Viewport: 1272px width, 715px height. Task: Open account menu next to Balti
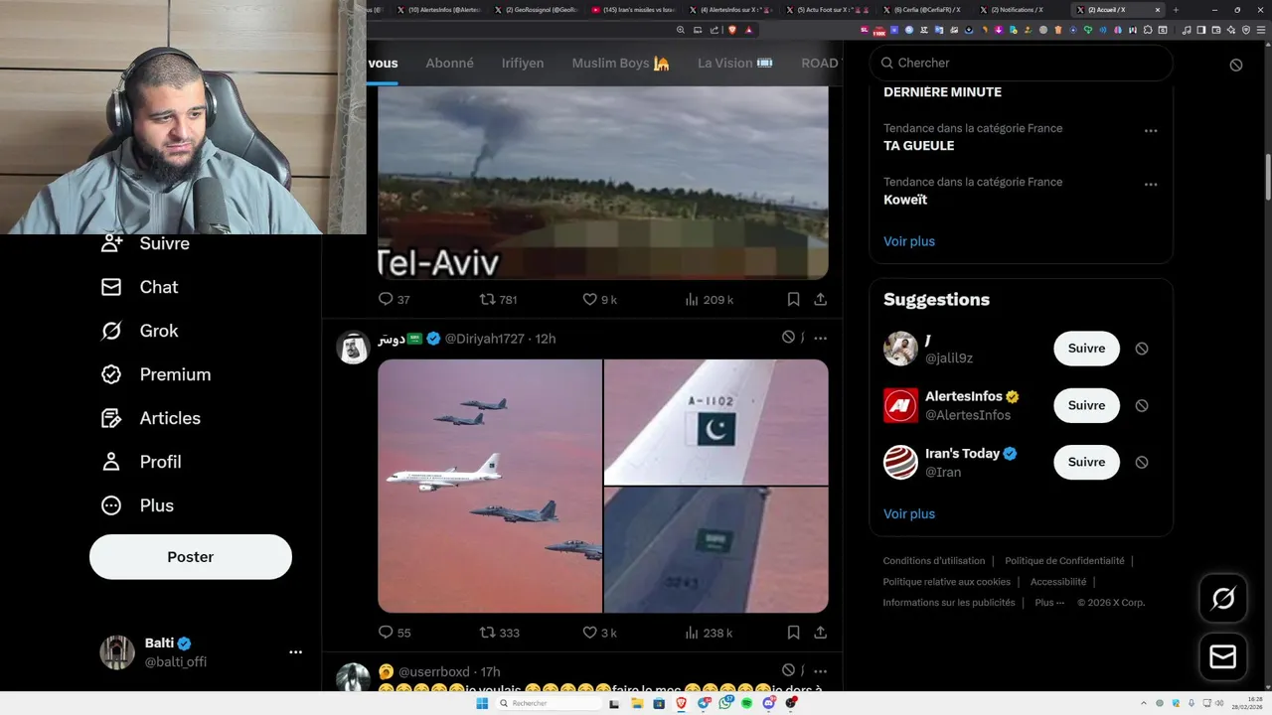[295, 652]
